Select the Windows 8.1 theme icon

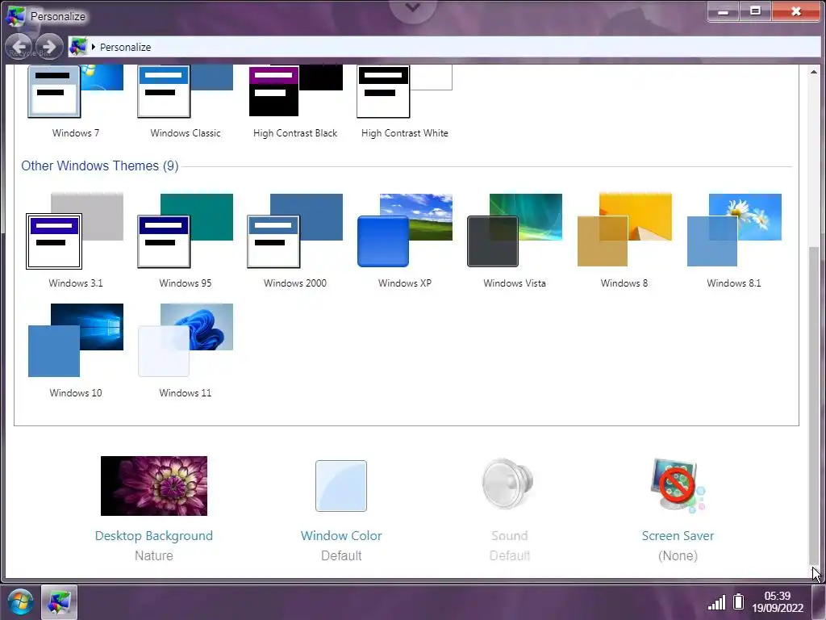(x=734, y=230)
